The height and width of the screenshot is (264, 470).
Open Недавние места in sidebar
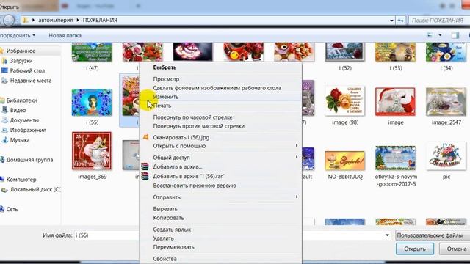(31, 81)
